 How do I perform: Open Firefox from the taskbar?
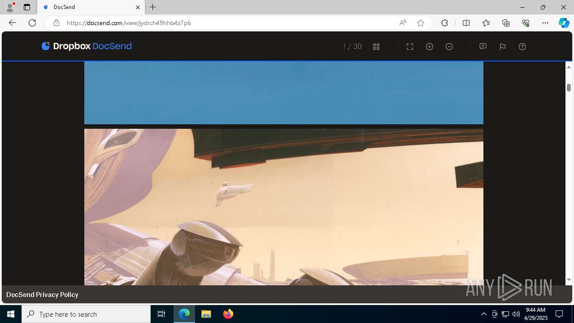(228, 314)
